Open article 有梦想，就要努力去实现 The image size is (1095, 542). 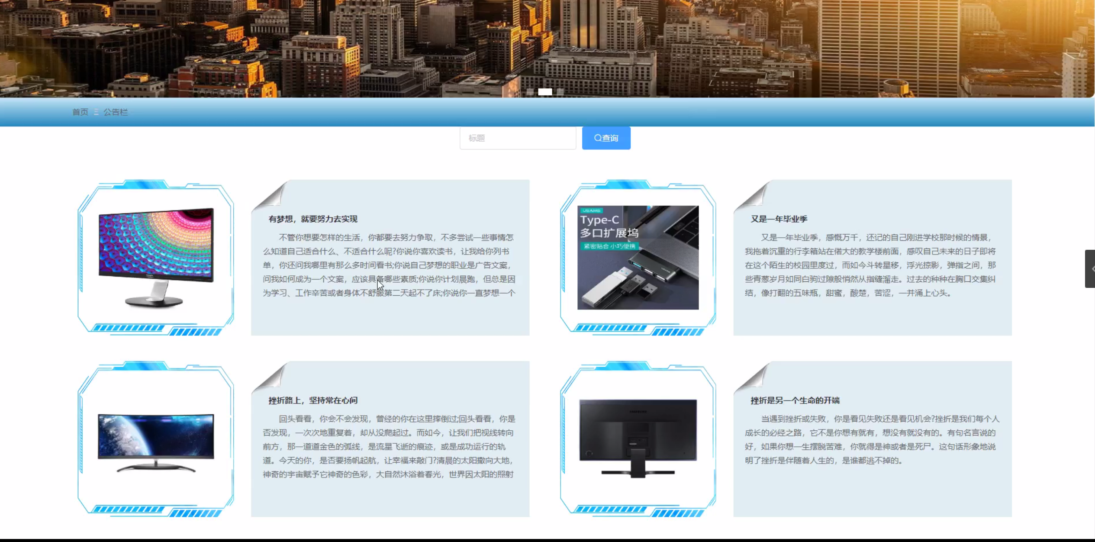(x=312, y=219)
